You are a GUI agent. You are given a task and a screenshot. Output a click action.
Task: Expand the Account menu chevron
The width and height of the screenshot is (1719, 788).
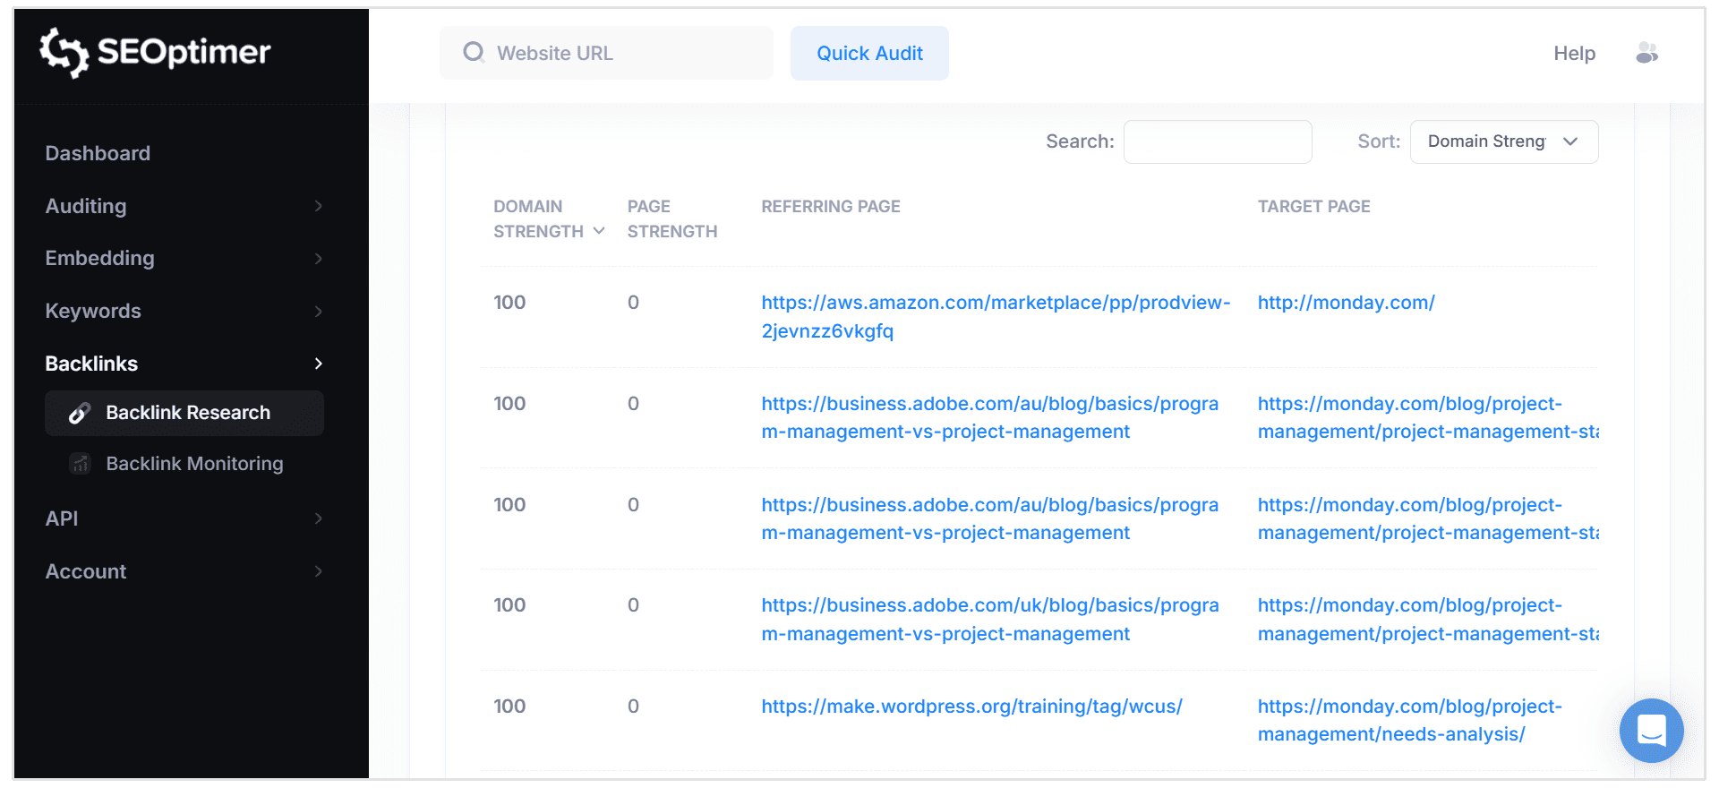tap(318, 571)
